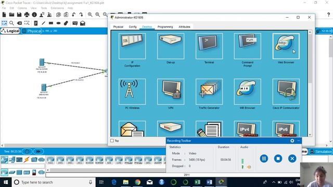Save the network file via toolbar
333x187 pixels.
(19, 15)
